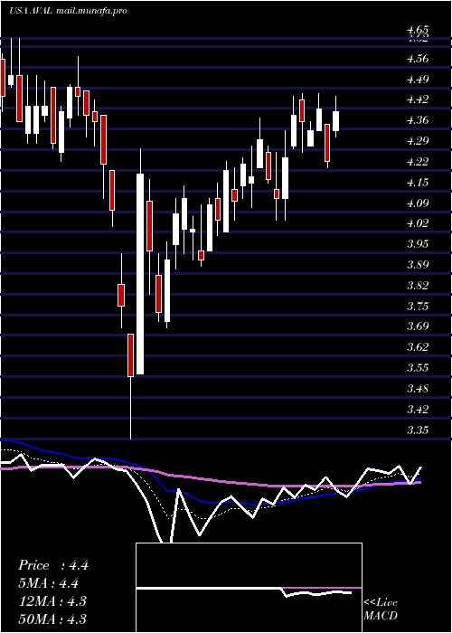Select the 4.65 price axis label
The width and height of the screenshot is (452, 633).
pos(418,30)
